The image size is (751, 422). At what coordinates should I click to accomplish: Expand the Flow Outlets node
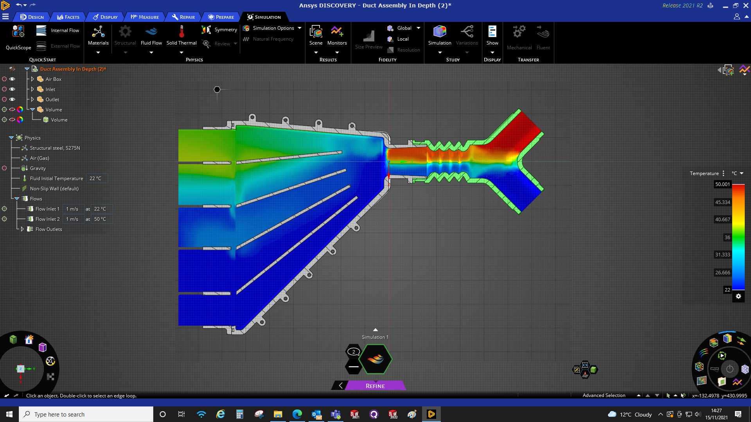22,229
